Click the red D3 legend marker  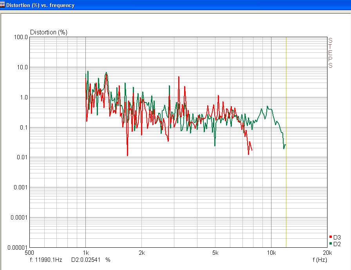(331, 237)
